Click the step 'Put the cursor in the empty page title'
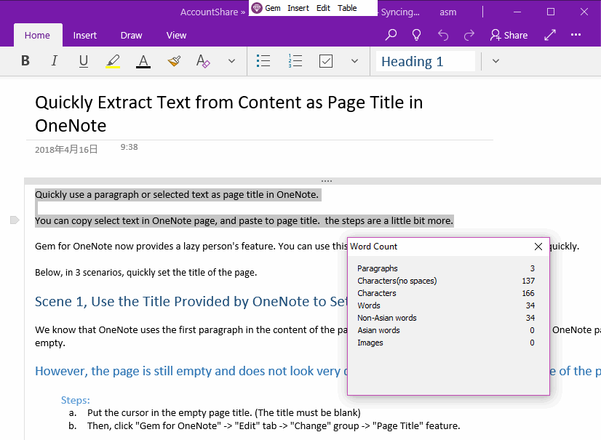The height and width of the screenshot is (440, 601). 224,413
